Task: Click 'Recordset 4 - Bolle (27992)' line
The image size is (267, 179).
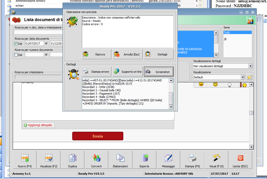Action: click(99, 97)
